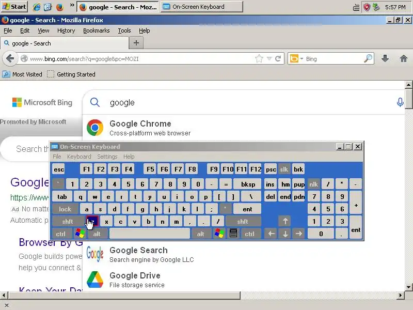Click the context menu key on keyboard
413x310 pixels.
(233, 234)
